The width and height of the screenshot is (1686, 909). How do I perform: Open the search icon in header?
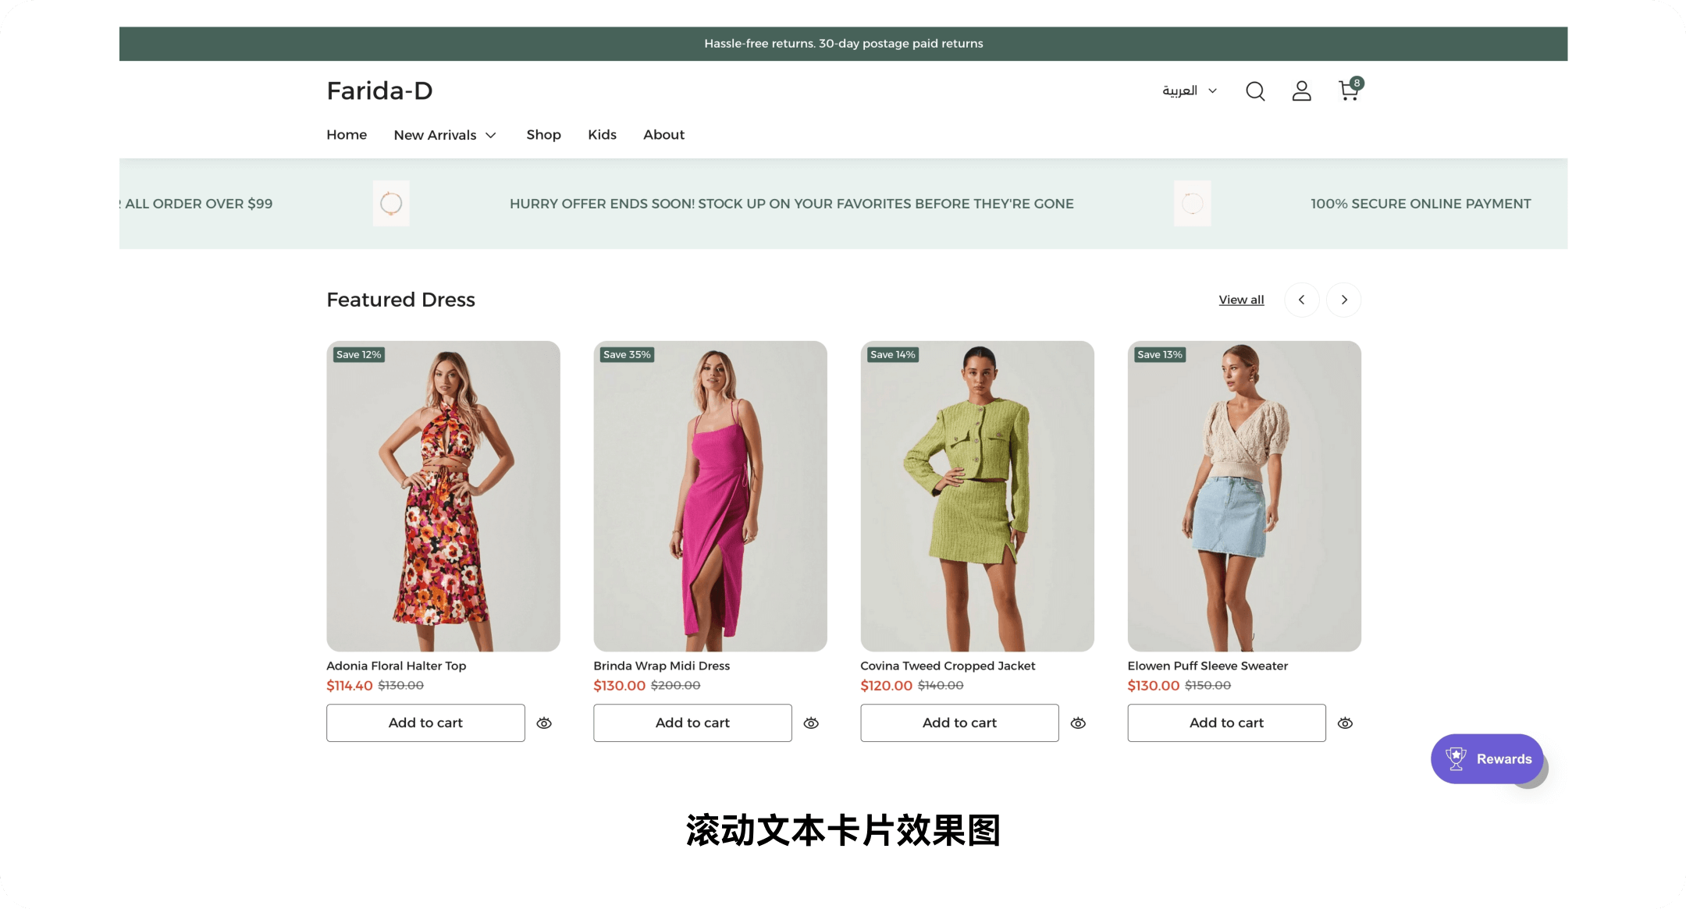tap(1255, 91)
